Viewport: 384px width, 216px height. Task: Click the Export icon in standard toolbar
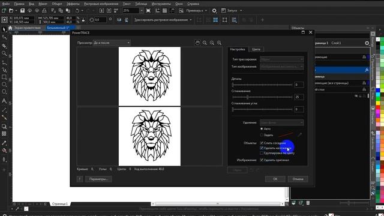[x=109, y=11]
